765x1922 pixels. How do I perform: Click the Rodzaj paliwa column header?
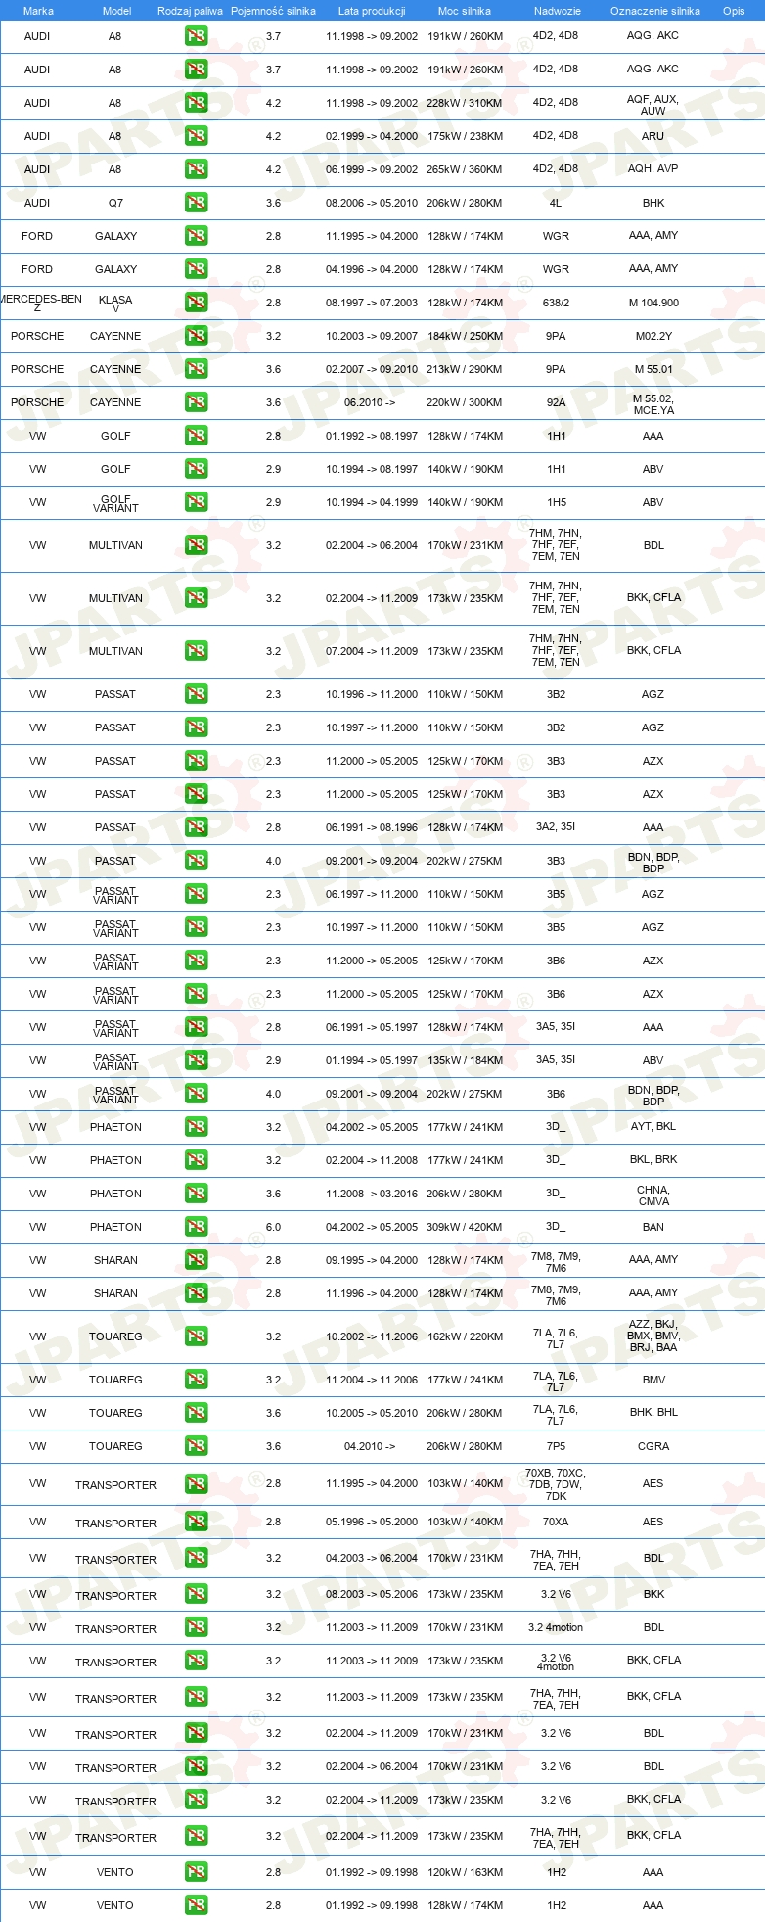point(190,11)
